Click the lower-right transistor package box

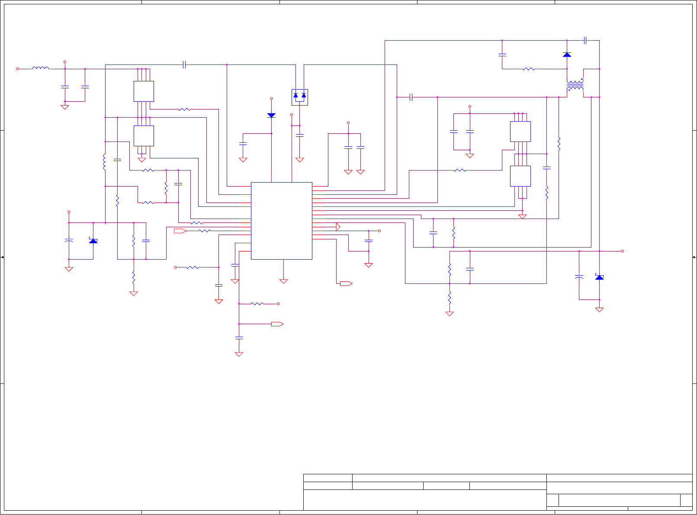tap(520, 176)
